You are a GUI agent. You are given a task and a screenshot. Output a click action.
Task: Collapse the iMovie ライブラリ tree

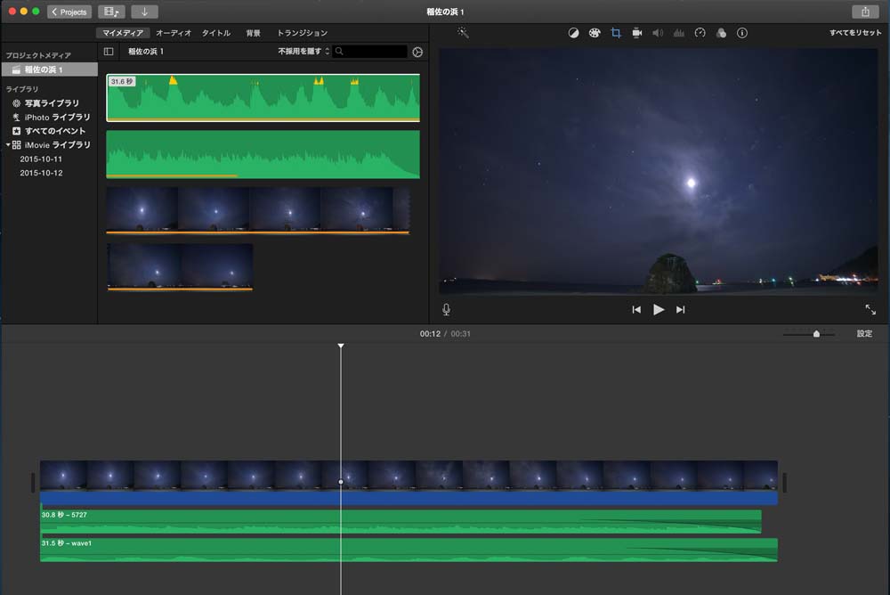8,144
